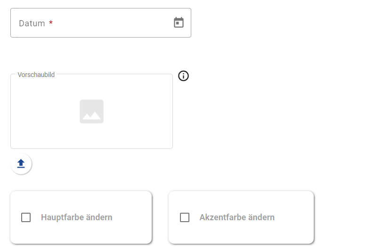Select the Vorschaubild field label
This screenshot has height=247, width=383.
point(36,75)
